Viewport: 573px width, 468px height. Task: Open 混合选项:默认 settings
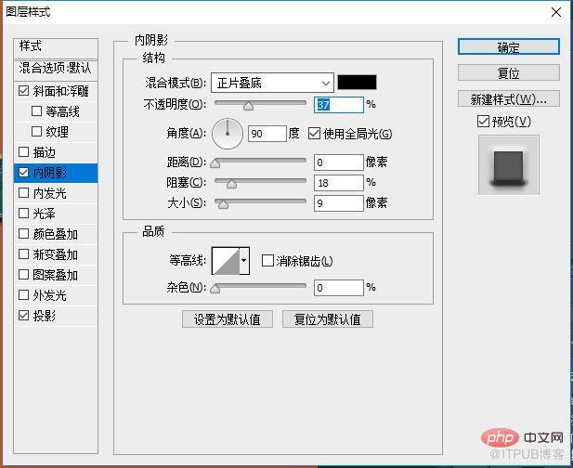tap(56, 70)
